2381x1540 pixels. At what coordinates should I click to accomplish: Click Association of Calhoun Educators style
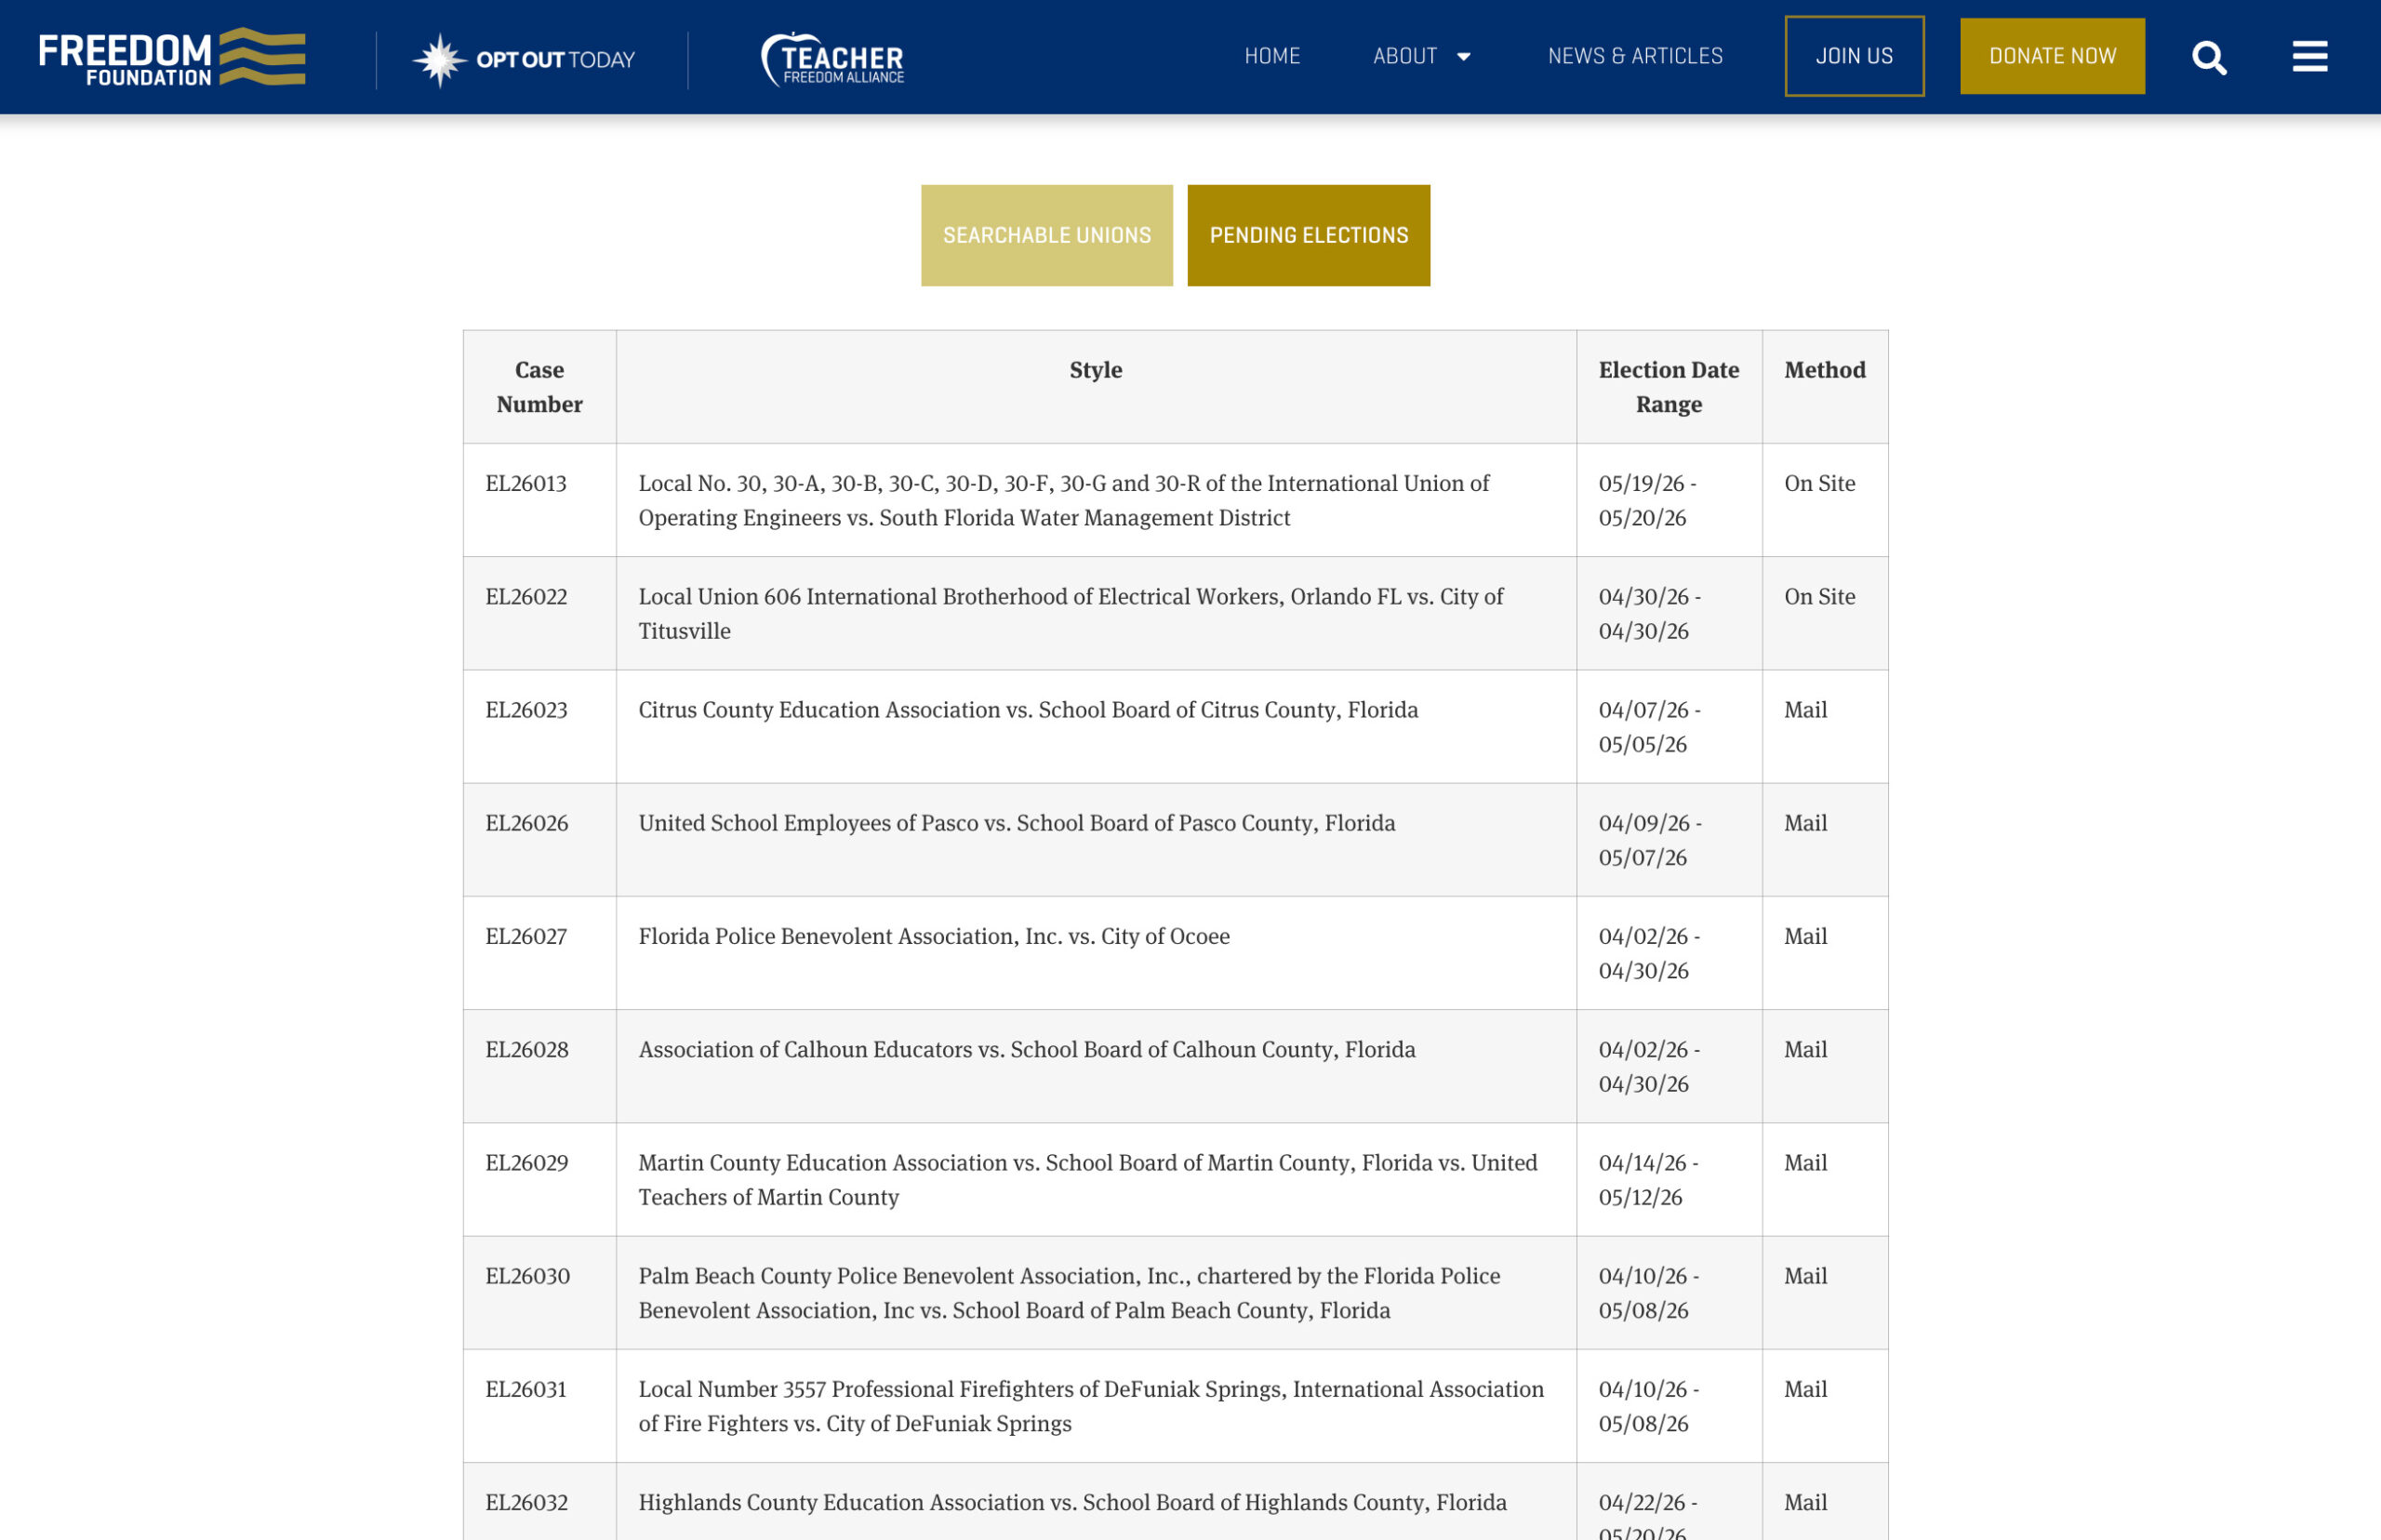(1027, 1049)
